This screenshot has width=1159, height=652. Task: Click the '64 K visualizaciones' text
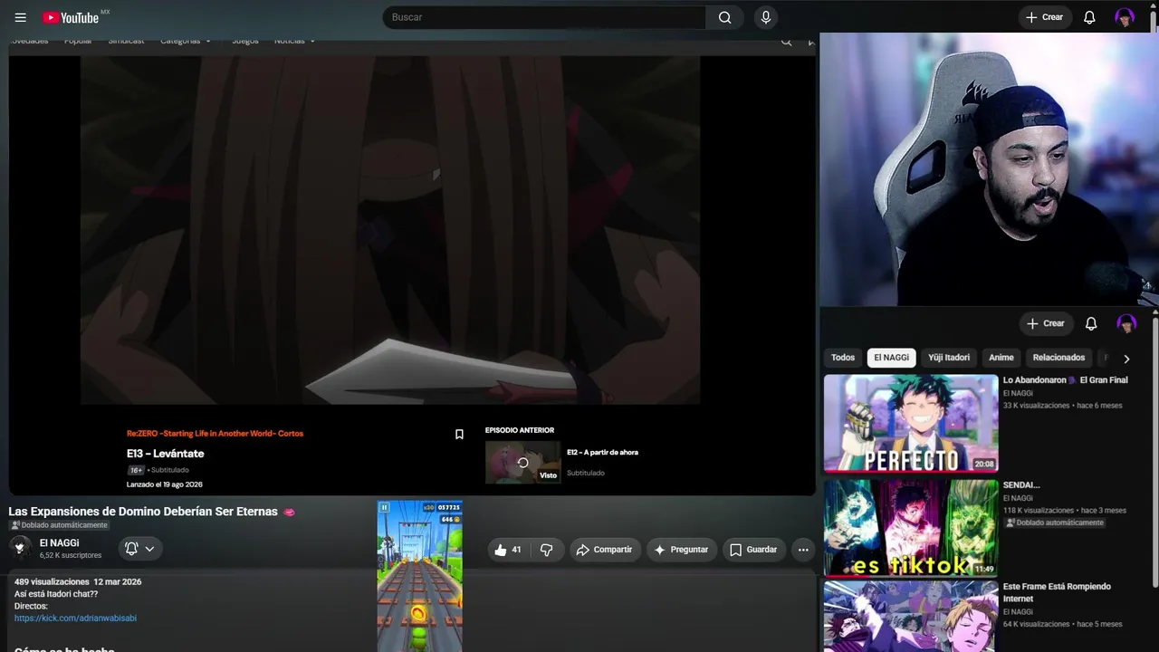tap(1037, 624)
